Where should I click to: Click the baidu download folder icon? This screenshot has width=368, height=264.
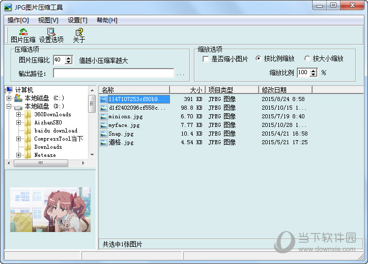coord(28,130)
